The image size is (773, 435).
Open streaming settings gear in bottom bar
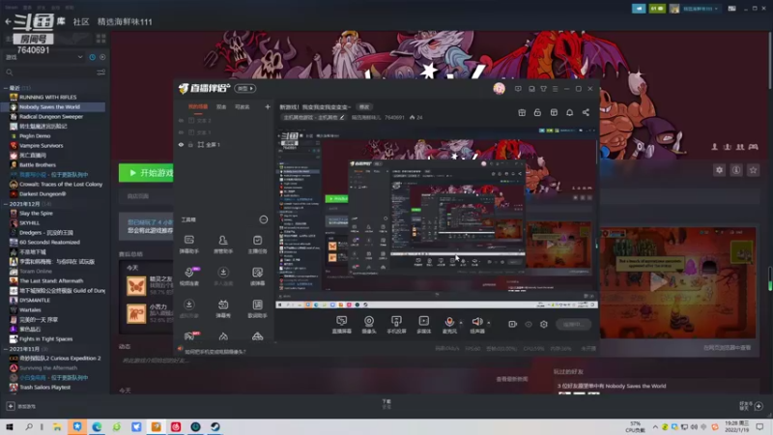click(544, 324)
